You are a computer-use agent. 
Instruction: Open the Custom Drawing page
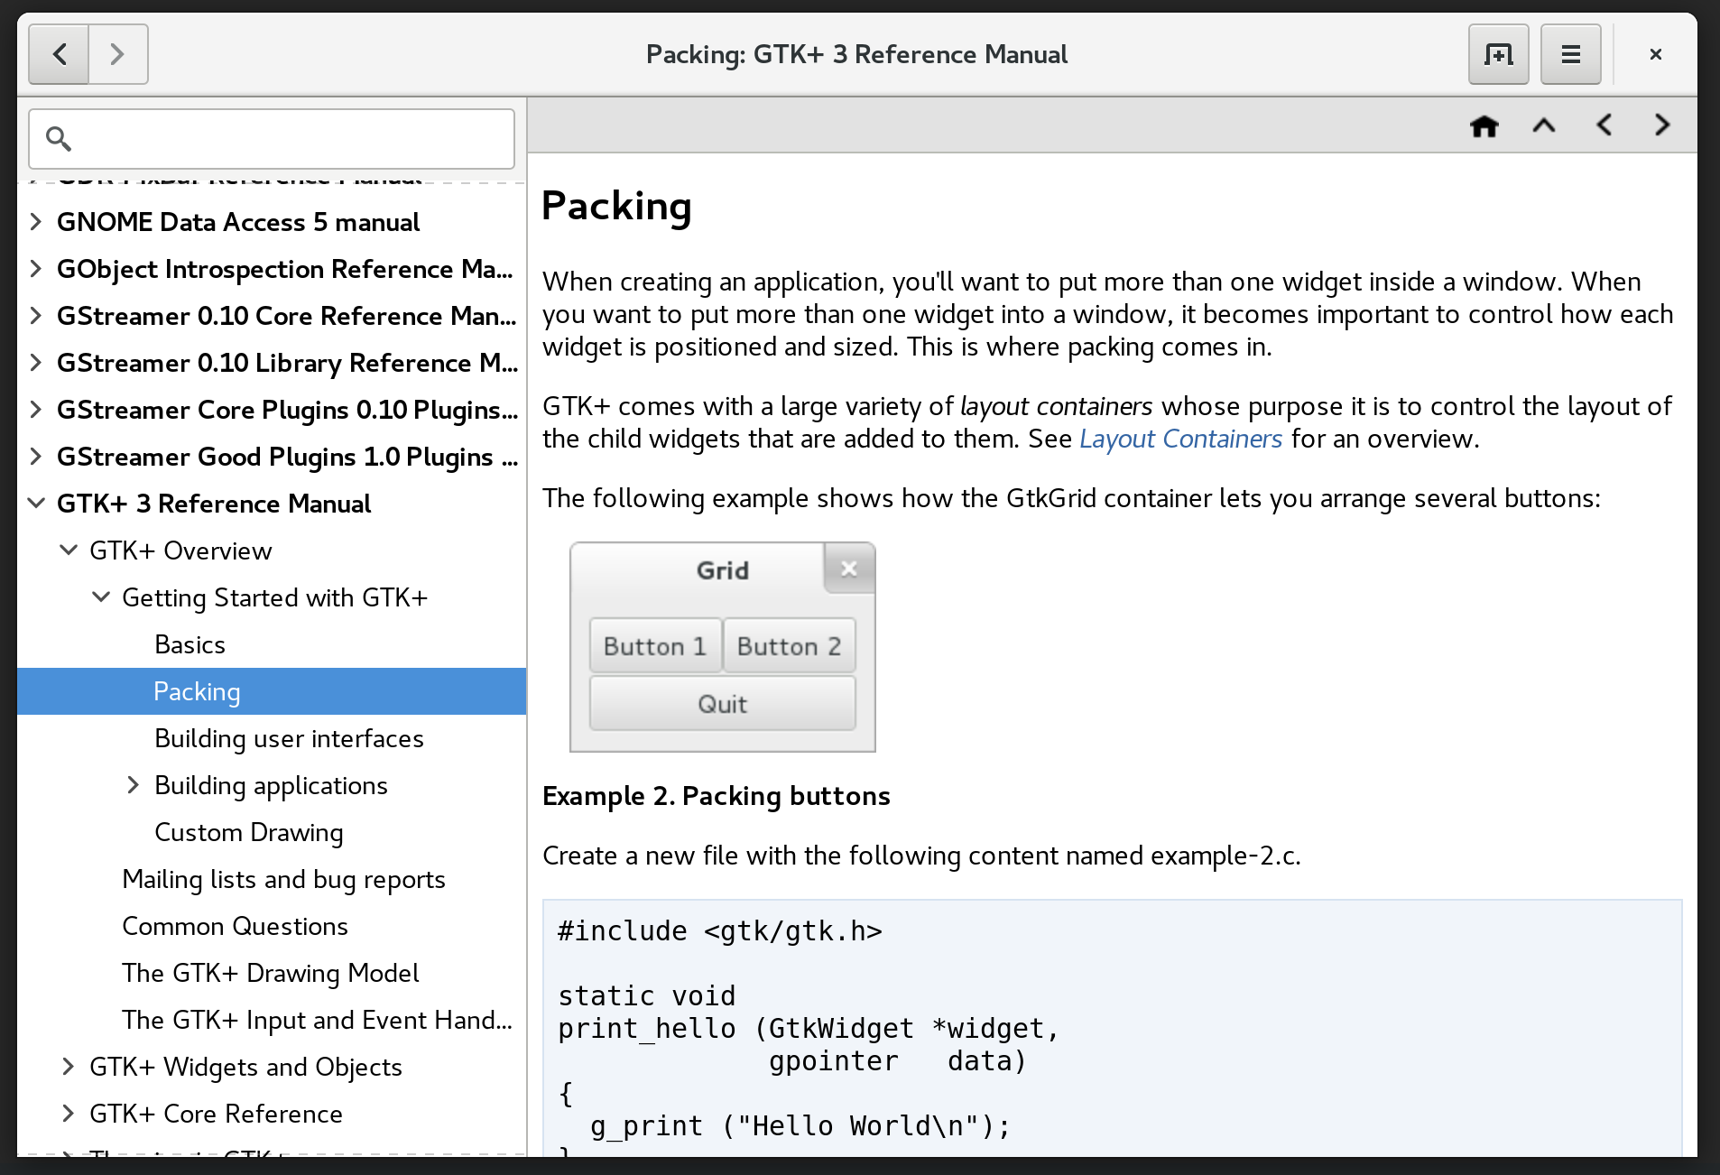point(248,832)
